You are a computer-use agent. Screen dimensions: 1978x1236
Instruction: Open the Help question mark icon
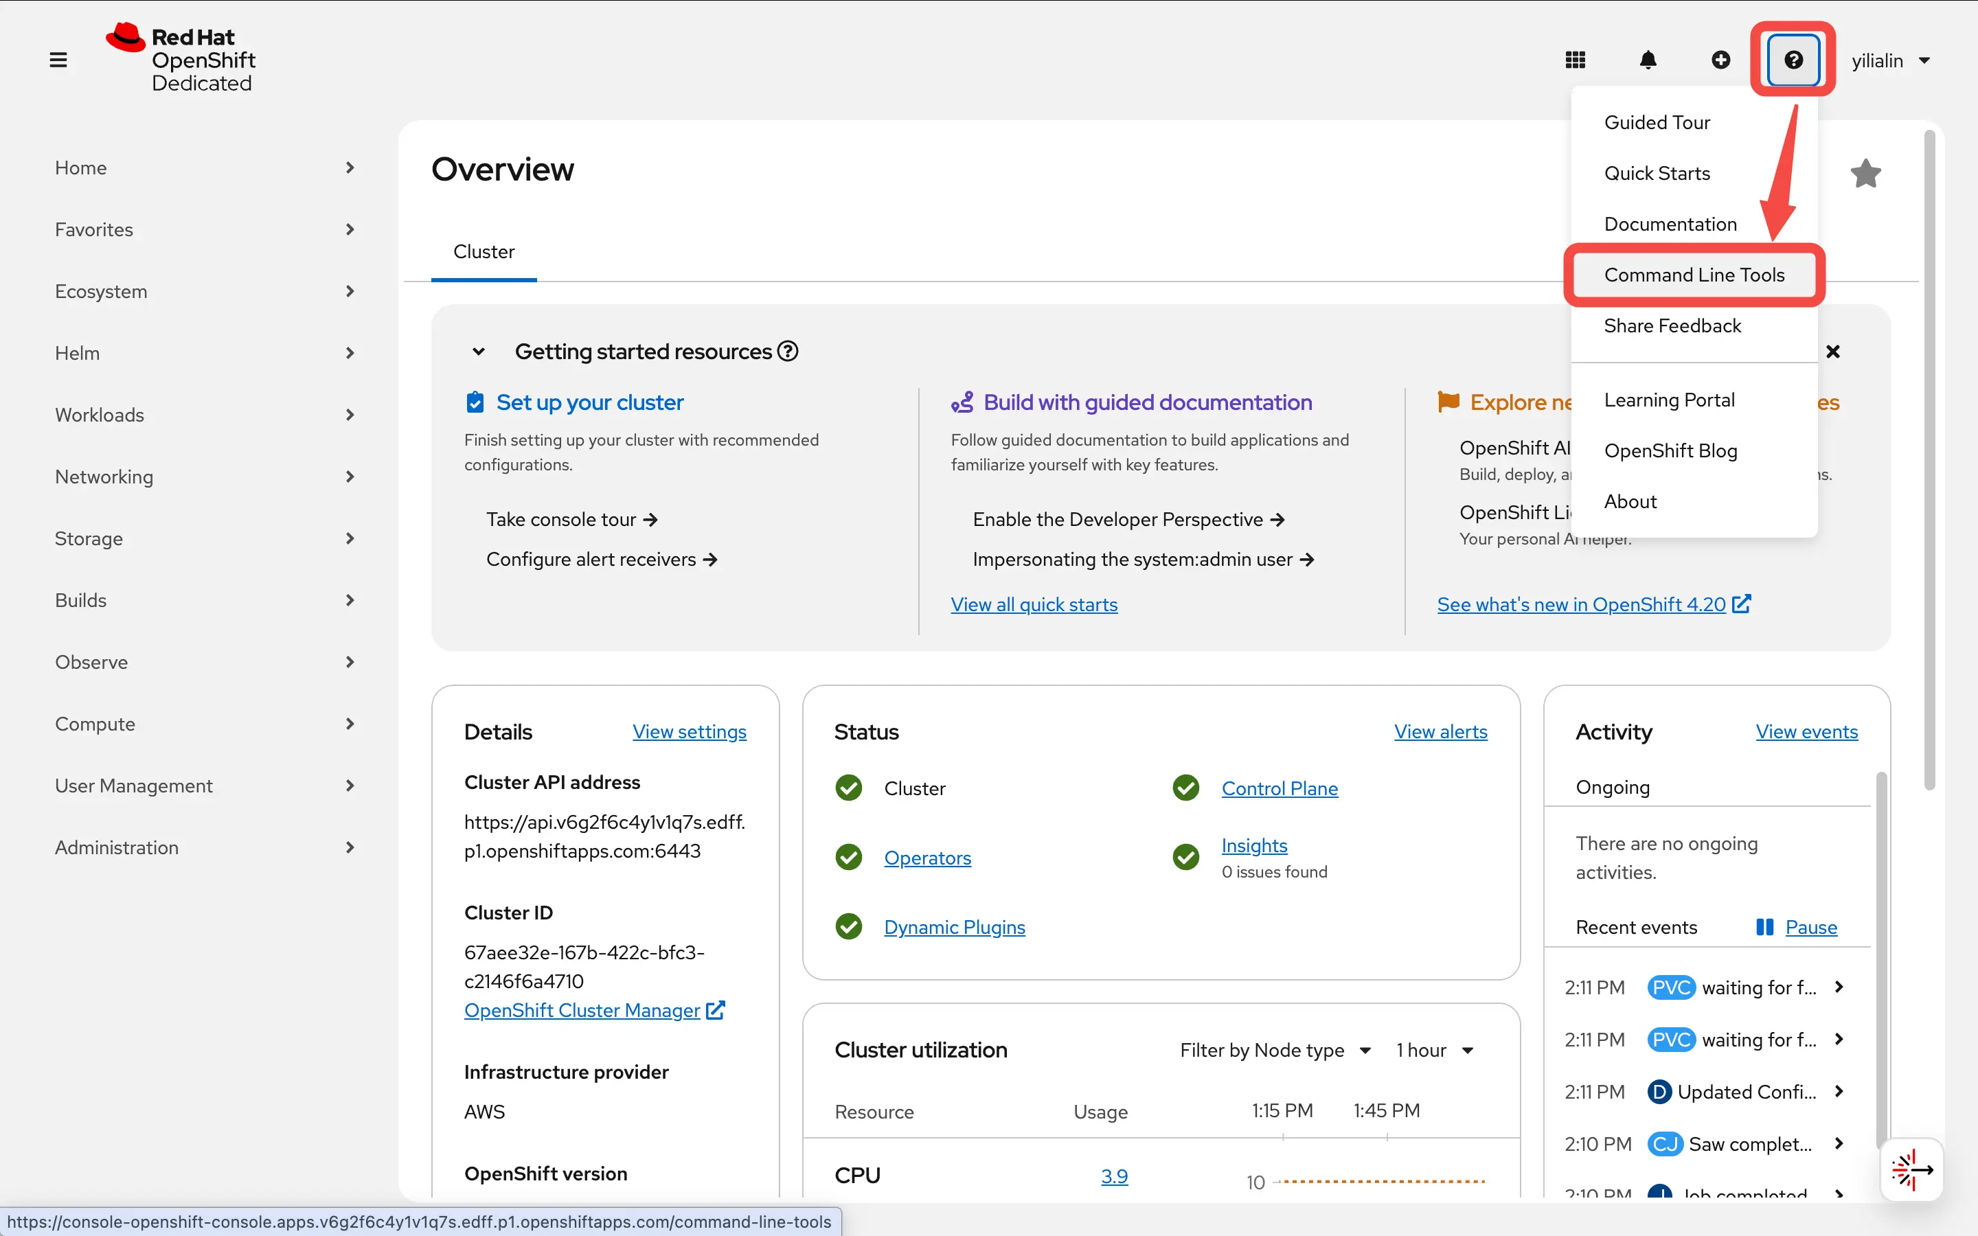pyautogui.click(x=1793, y=60)
